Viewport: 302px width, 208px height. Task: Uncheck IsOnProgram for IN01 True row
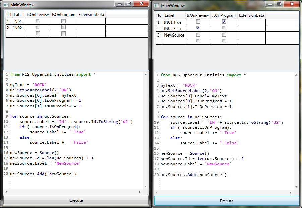[x=224, y=22]
